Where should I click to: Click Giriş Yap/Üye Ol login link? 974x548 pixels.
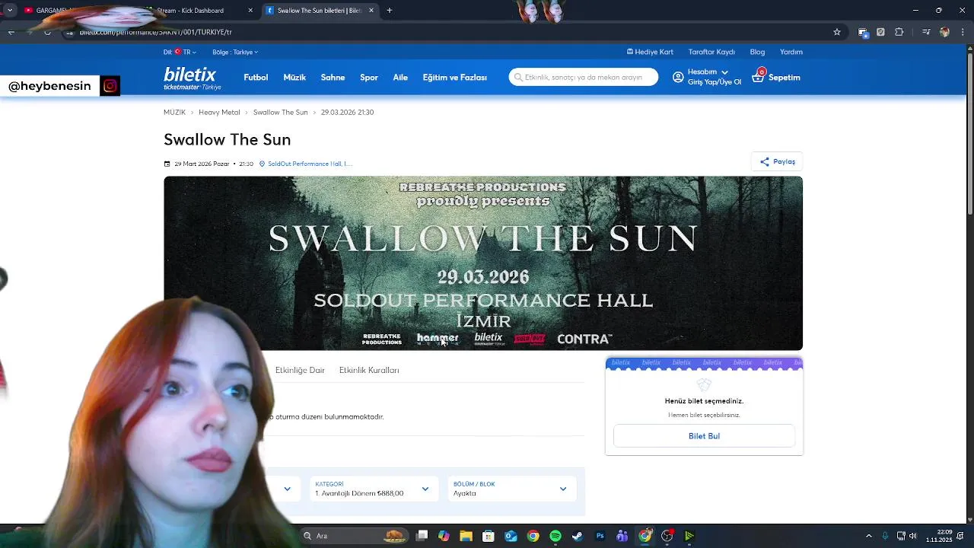(x=715, y=82)
